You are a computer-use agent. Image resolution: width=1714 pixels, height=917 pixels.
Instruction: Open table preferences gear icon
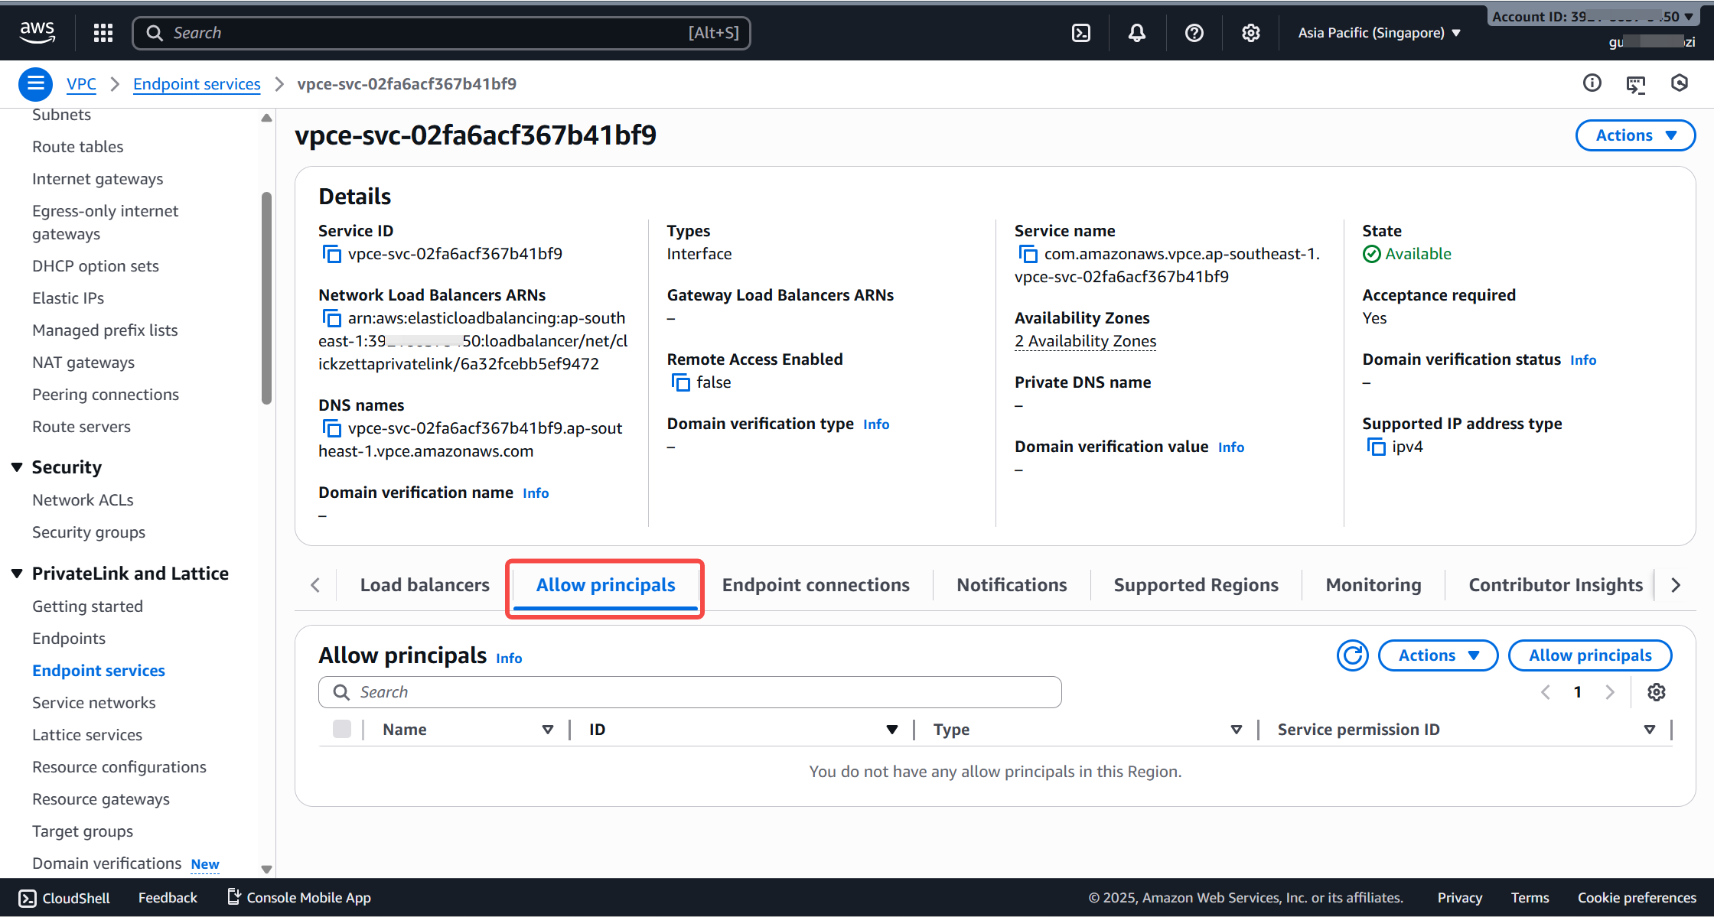pos(1656,692)
